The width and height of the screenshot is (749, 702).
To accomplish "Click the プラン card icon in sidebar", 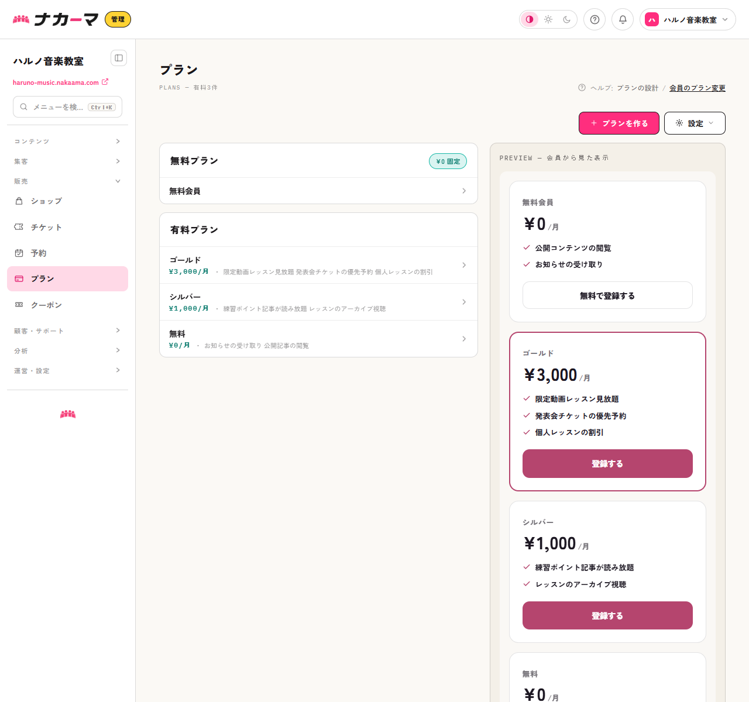I will click(x=19, y=279).
